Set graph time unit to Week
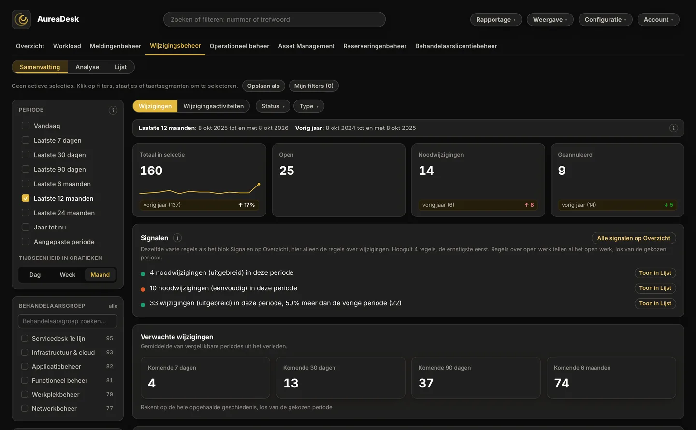 68,275
